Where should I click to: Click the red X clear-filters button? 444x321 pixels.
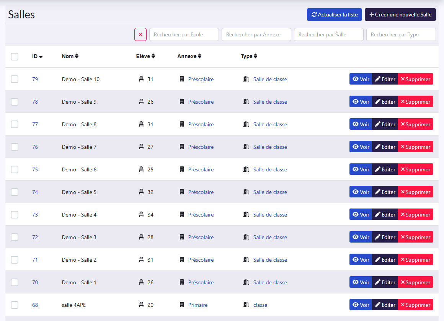click(140, 34)
